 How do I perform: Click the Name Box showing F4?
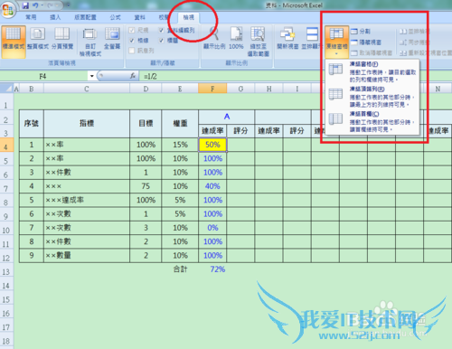point(42,76)
